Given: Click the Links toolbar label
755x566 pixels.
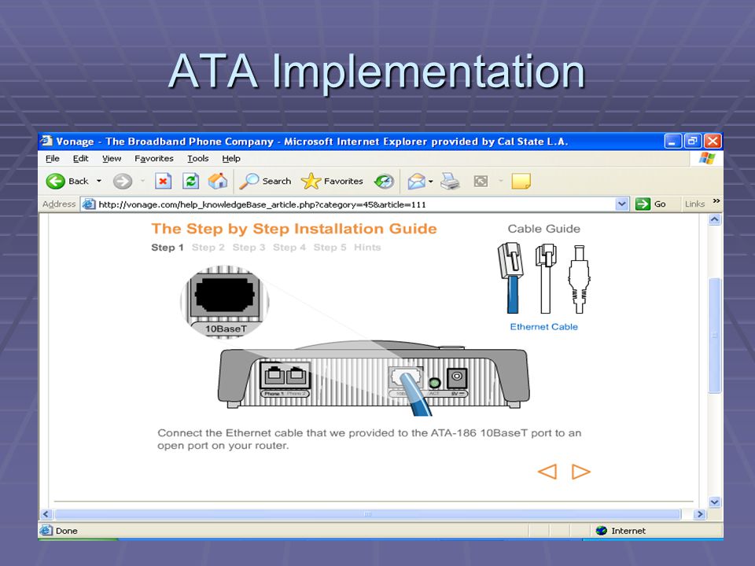Looking at the screenshot, I should click(x=694, y=204).
